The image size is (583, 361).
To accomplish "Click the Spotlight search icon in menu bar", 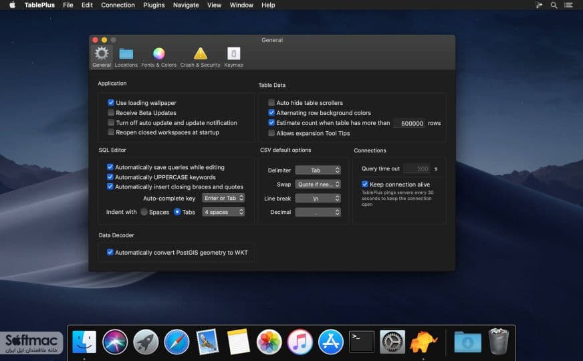I will point(554,5).
